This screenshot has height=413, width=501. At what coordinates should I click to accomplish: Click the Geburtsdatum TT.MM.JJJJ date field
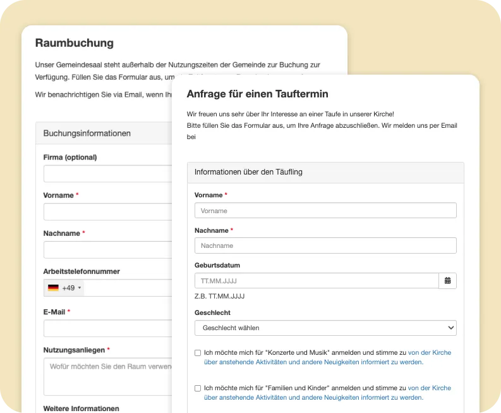tap(317, 281)
